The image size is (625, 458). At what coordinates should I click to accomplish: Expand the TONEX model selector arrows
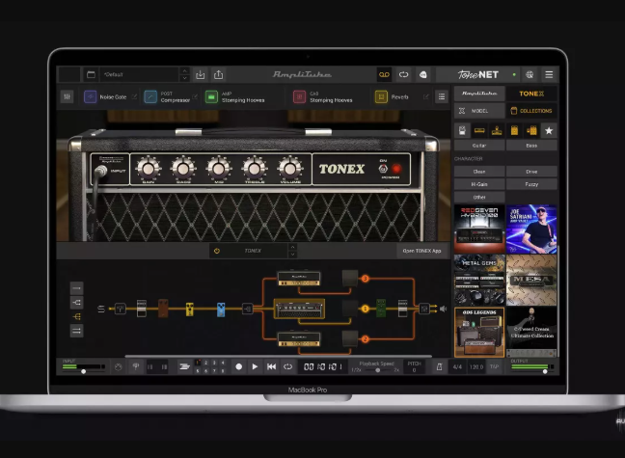coord(293,250)
